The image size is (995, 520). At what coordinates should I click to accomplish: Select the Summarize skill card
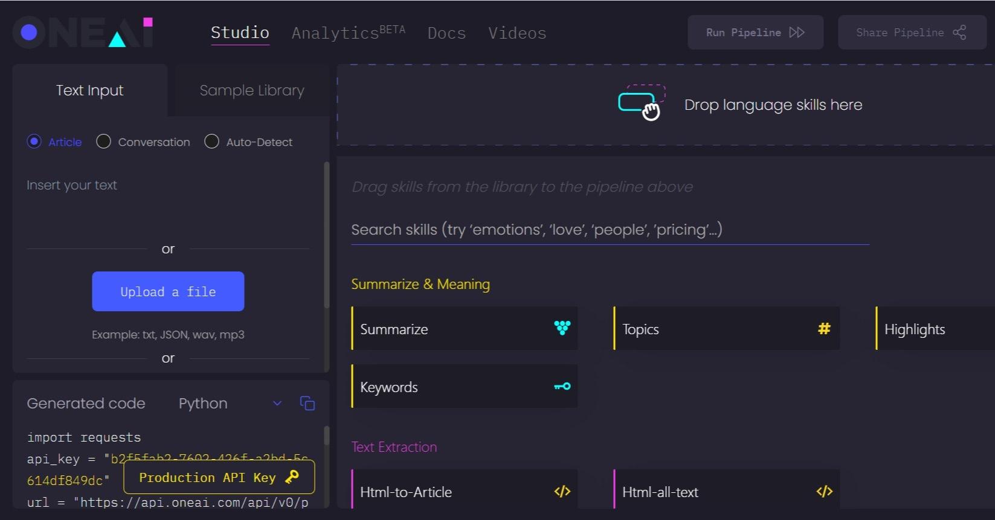(465, 329)
